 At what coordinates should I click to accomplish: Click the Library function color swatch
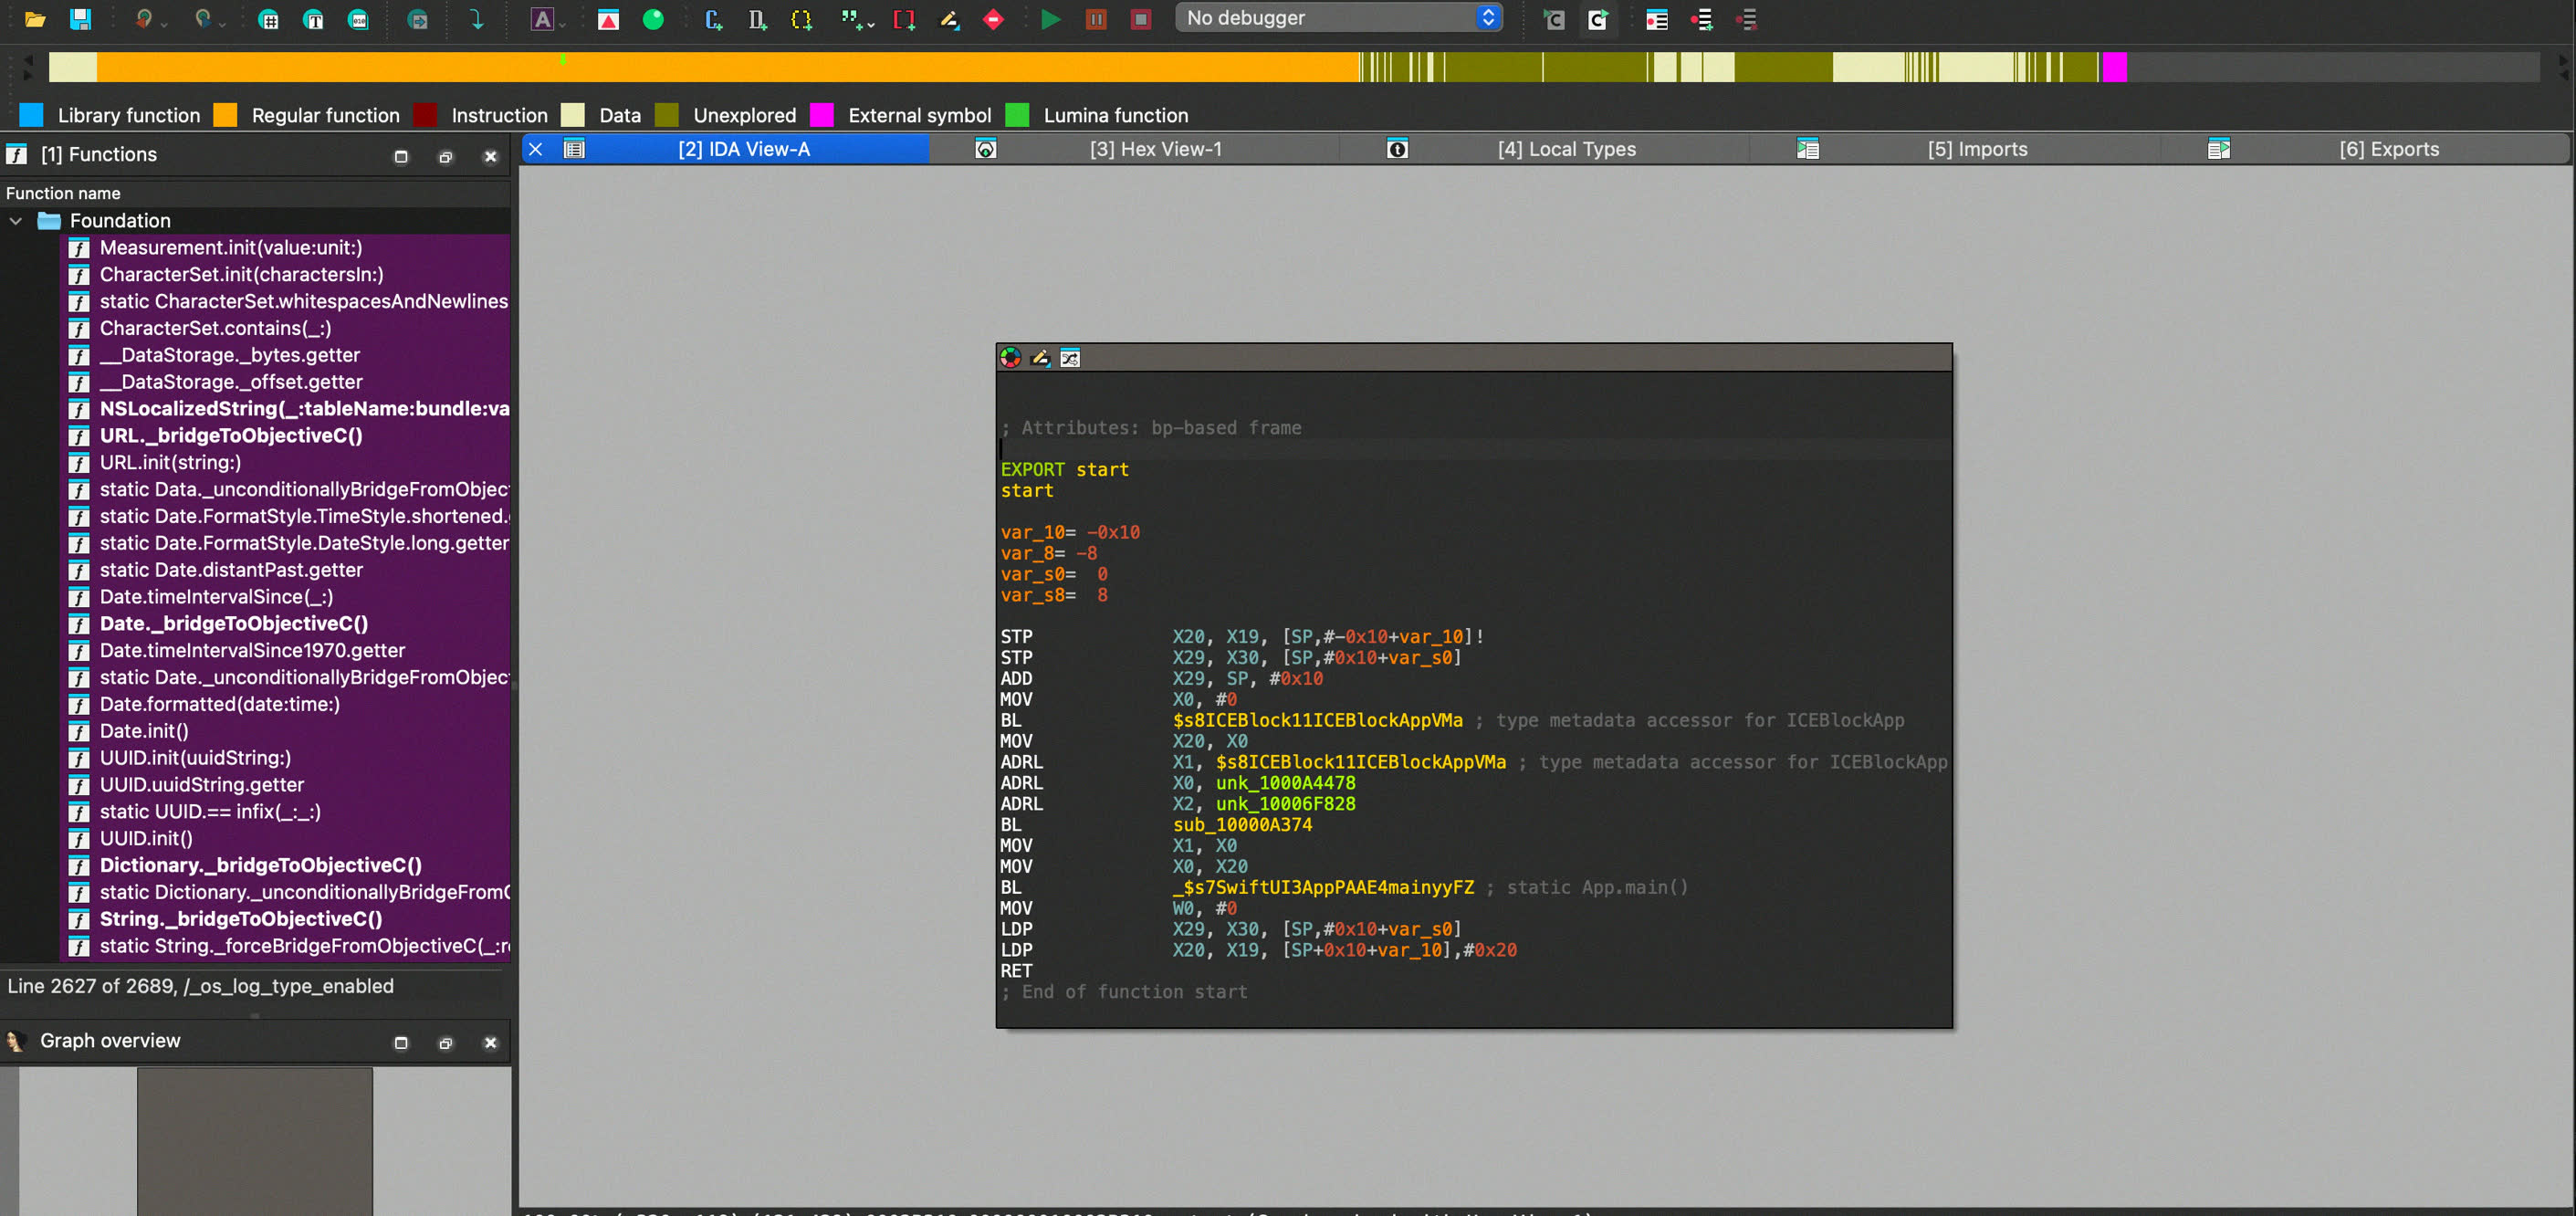[32, 115]
